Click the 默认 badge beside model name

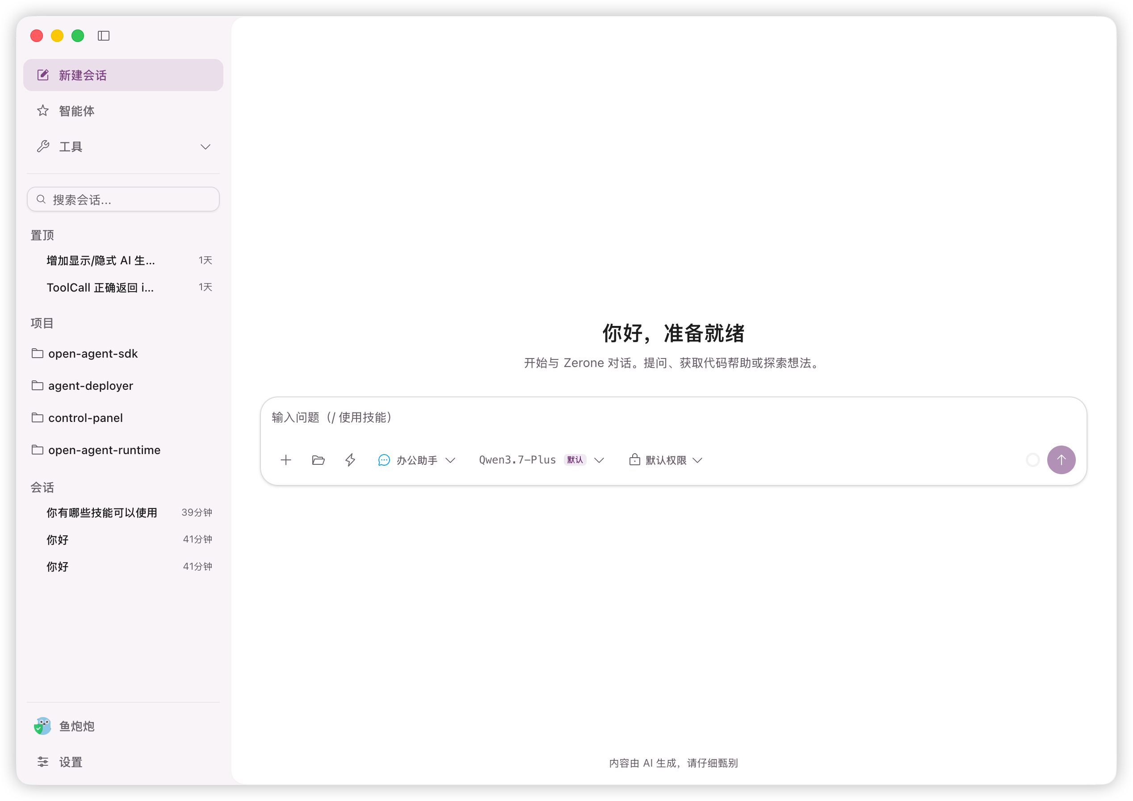coord(575,460)
